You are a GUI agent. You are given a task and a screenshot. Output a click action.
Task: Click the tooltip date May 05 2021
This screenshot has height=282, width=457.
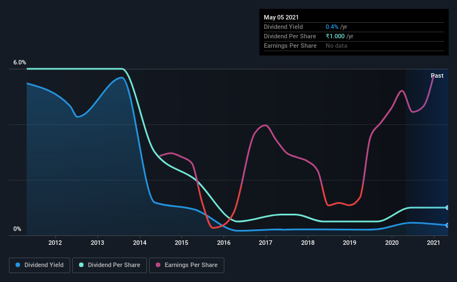tap(281, 17)
